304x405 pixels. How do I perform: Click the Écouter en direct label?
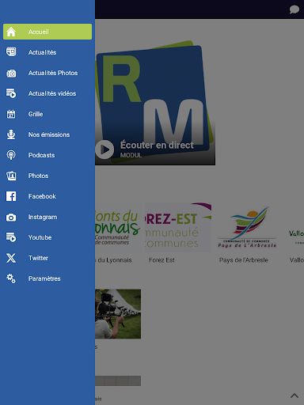click(157, 145)
